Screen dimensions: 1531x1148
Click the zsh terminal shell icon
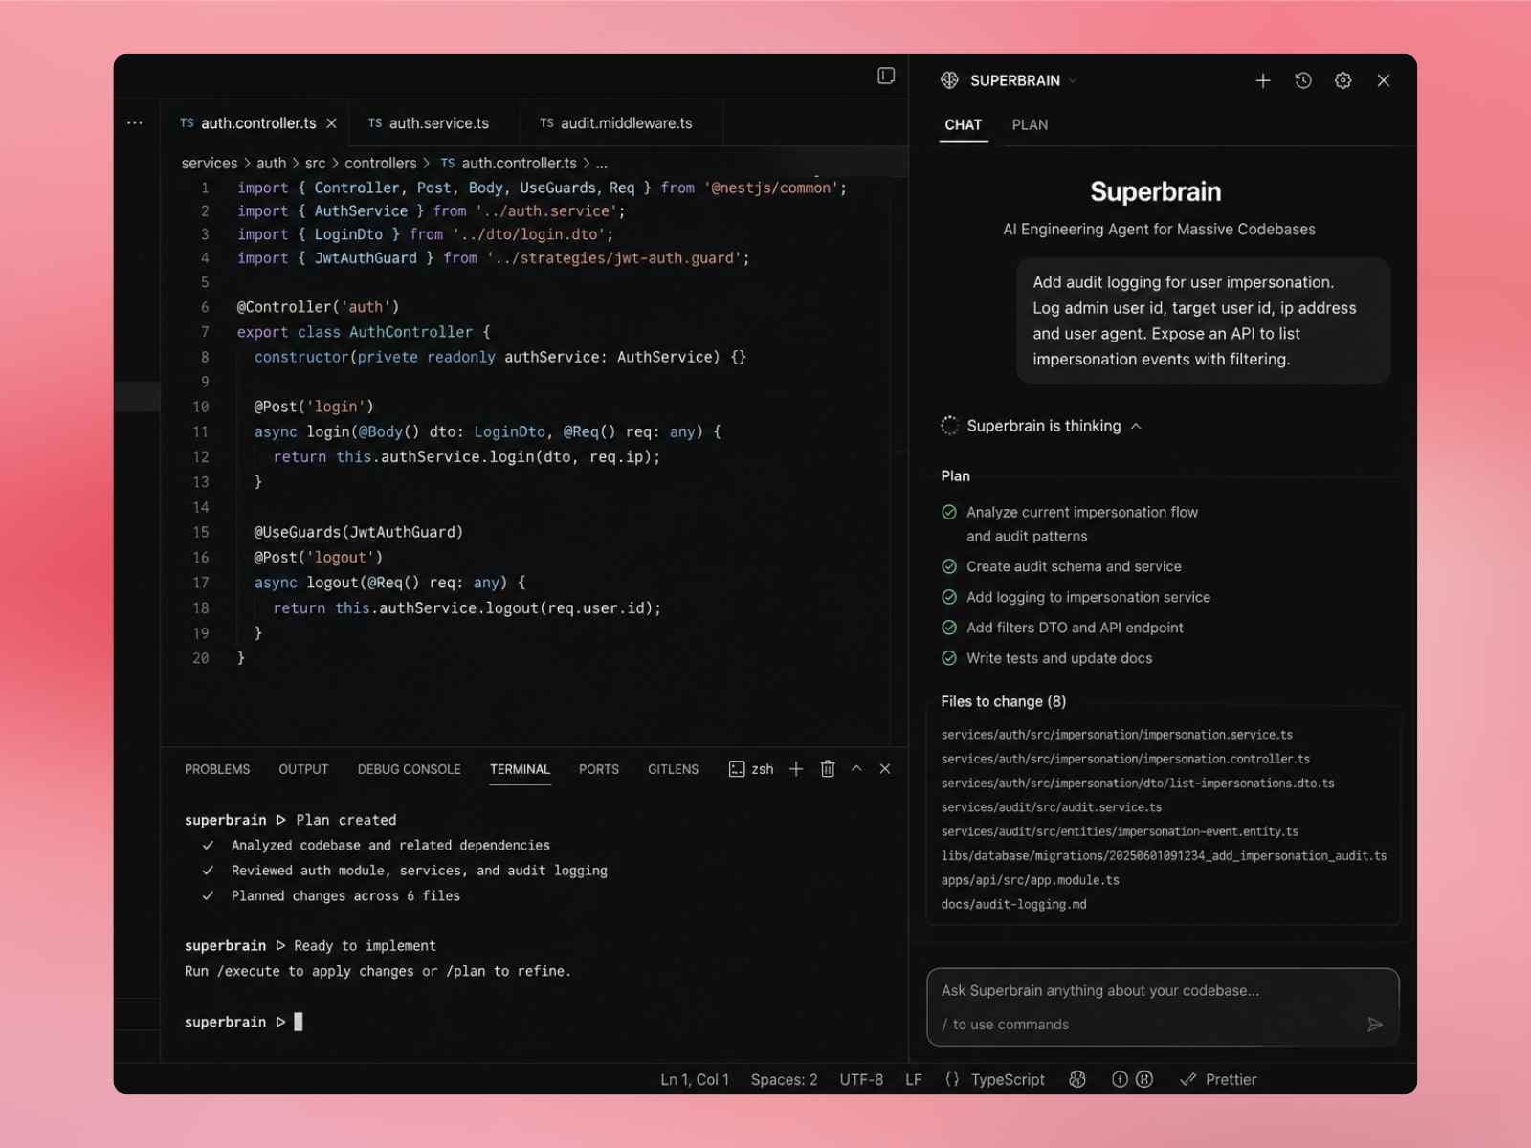(737, 769)
